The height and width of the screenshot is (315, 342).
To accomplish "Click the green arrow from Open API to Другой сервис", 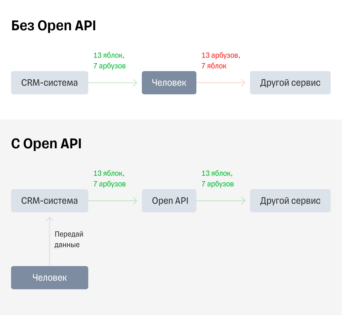I will coord(221,201).
